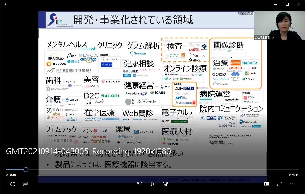Mute the video with the volume icon
Viewport: 305px width, 194px height.
(x=12, y=184)
